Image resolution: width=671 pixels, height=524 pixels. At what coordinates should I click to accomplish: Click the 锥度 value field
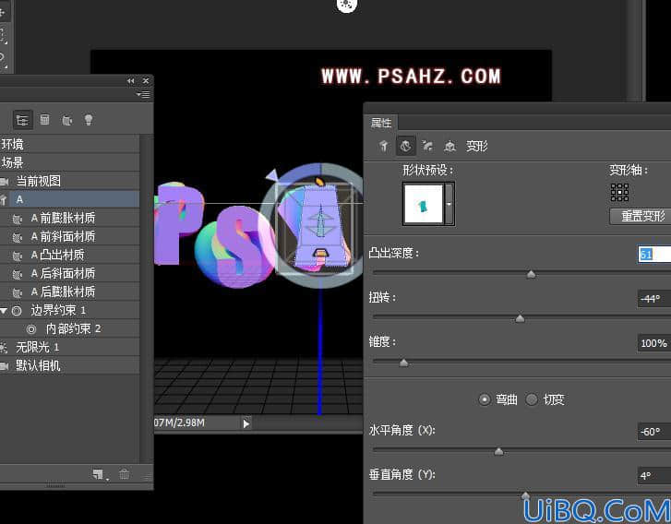(x=654, y=343)
